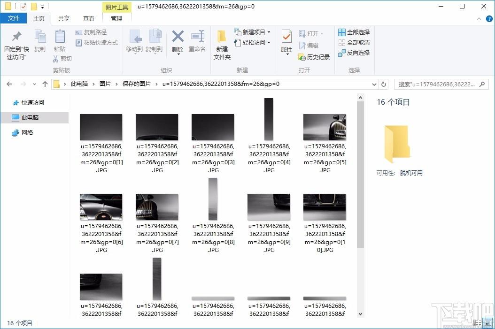
Task: Open the Manage tab under Picture Tools
Action: coord(116,19)
